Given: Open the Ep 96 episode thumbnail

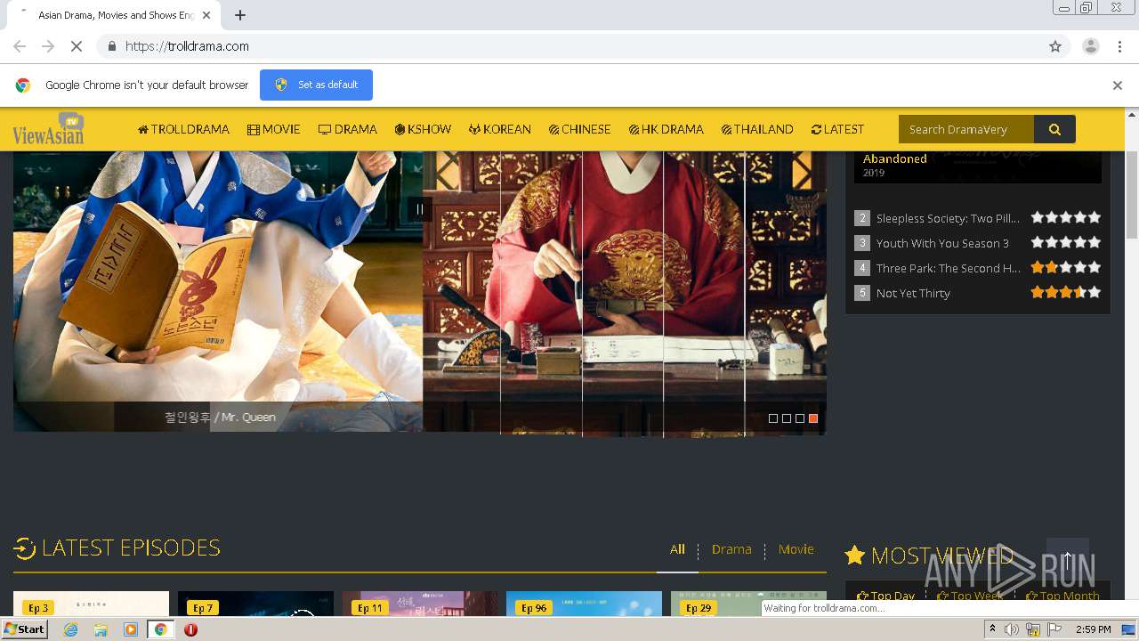Looking at the screenshot, I should pyautogui.click(x=584, y=604).
